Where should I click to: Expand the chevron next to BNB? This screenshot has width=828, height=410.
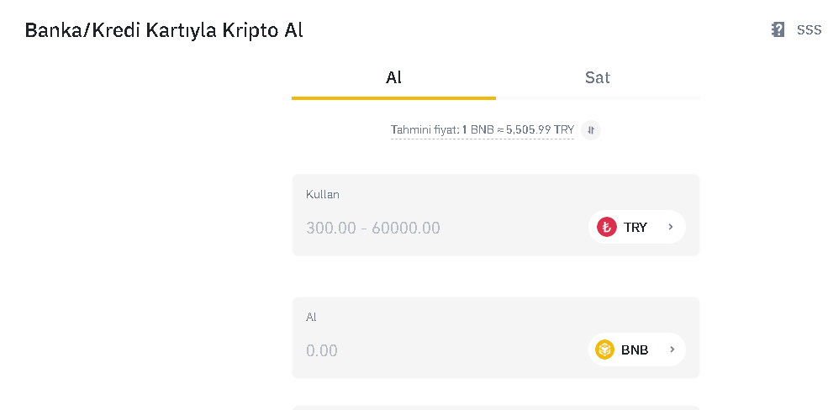[672, 350]
